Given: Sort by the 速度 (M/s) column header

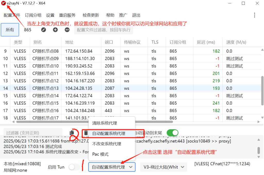Looking at the screenshot, I should pos(242,42).
